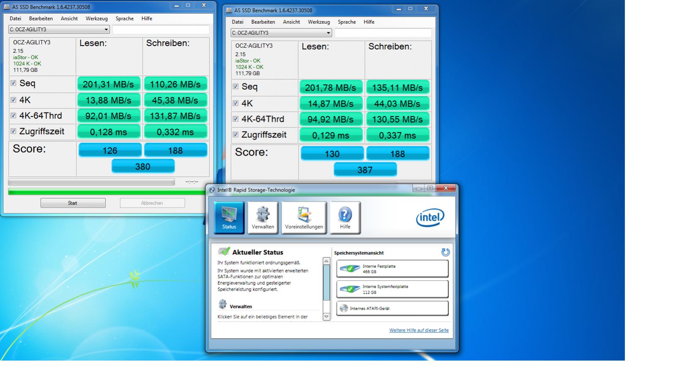Click Seq write value 135,11 MB/s

pyautogui.click(x=397, y=87)
